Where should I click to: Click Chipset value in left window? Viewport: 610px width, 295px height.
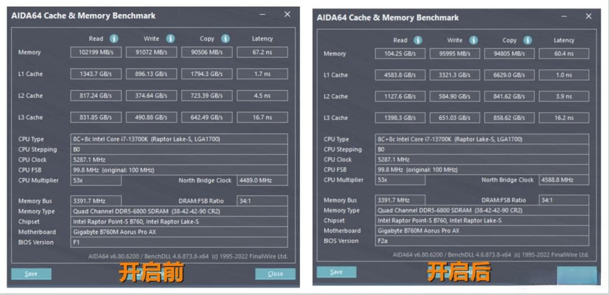click(179, 222)
